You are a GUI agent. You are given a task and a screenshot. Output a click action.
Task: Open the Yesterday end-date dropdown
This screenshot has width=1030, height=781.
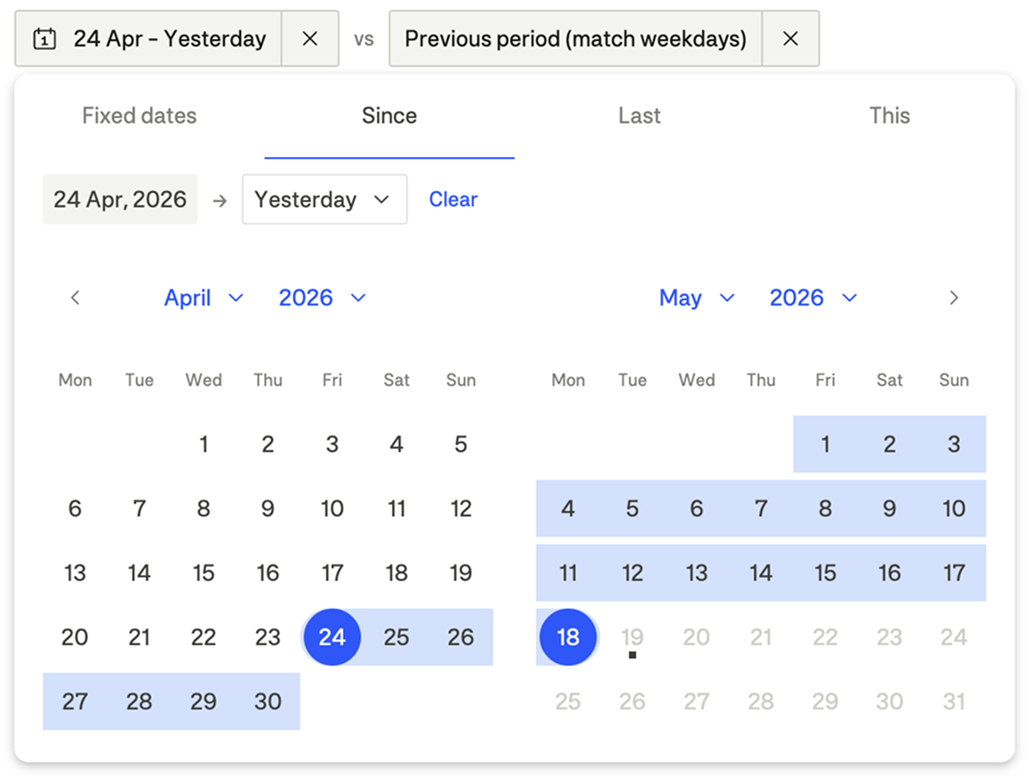point(324,199)
